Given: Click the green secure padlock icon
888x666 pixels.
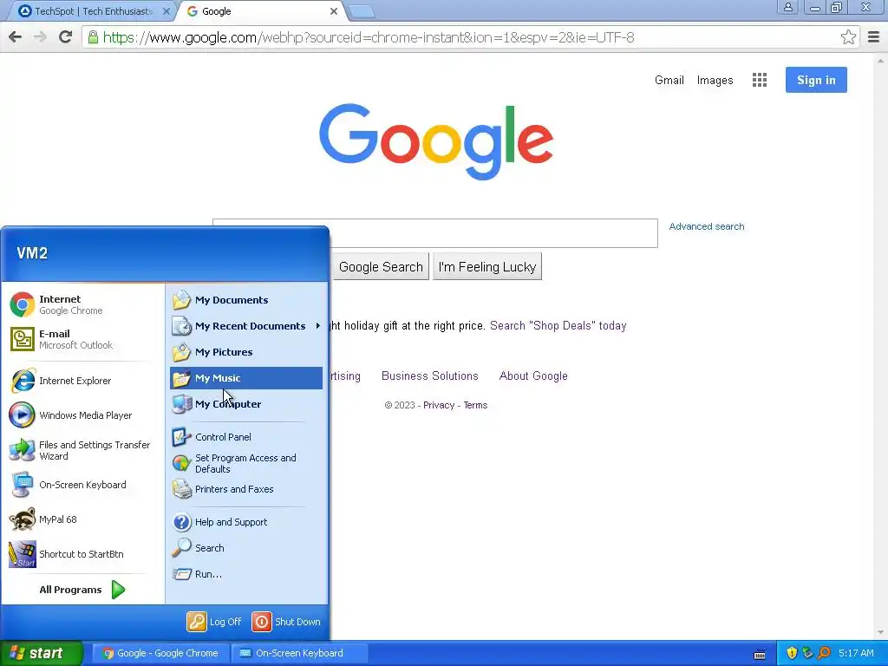Looking at the screenshot, I should (93, 37).
